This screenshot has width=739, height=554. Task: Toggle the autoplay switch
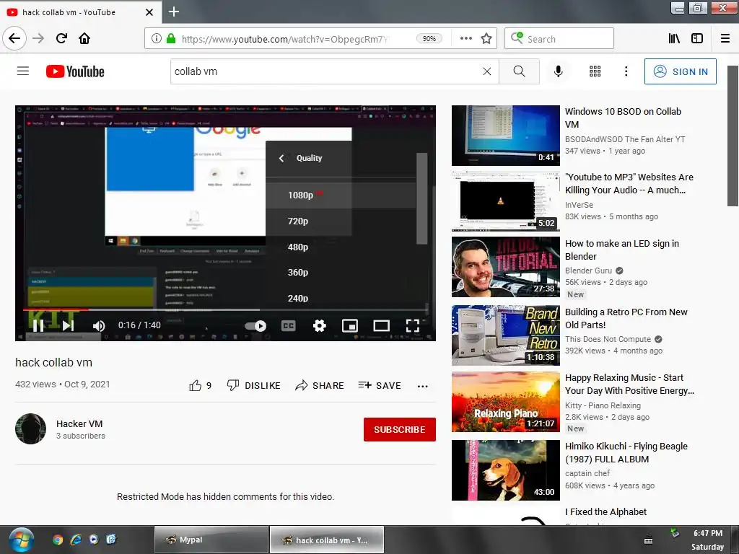255,325
